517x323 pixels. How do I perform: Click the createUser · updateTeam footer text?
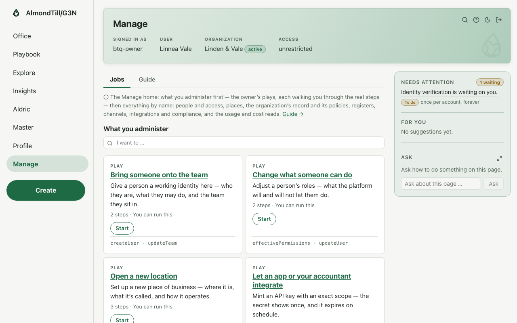tap(144, 243)
